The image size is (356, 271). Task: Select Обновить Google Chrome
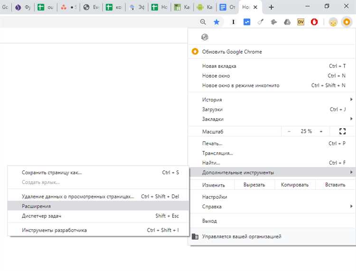pyautogui.click(x=272, y=52)
